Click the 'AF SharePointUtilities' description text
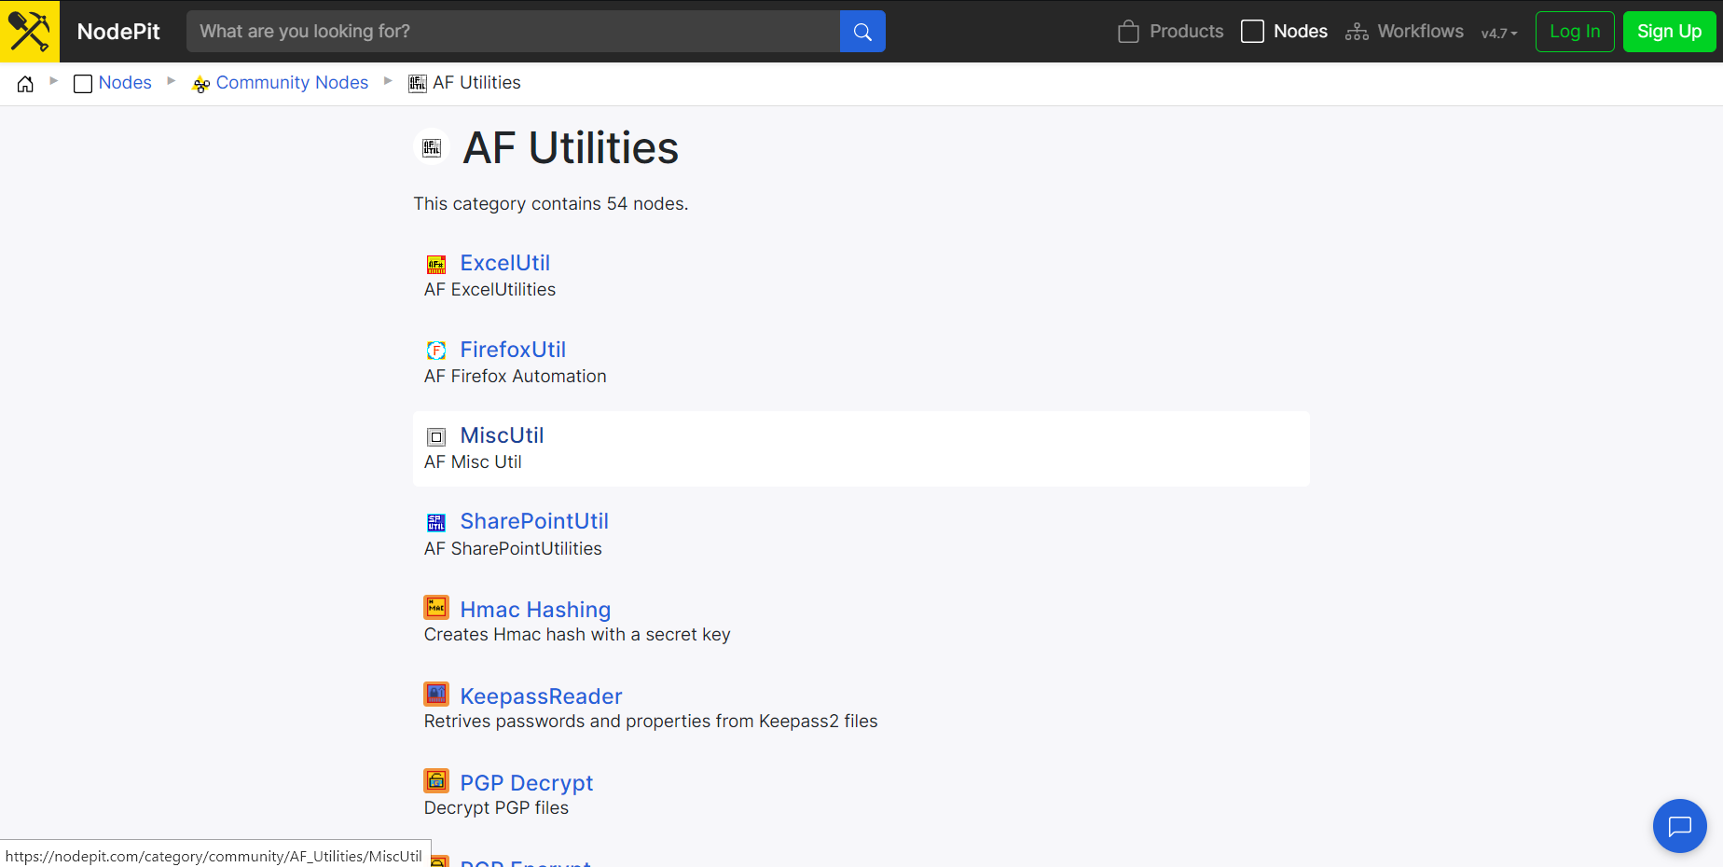Image resolution: width=1723 pixels, height=867 pixels. [x=513, y=549]
